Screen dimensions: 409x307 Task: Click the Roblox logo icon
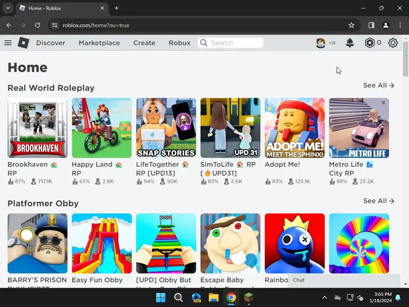point(24,43)
